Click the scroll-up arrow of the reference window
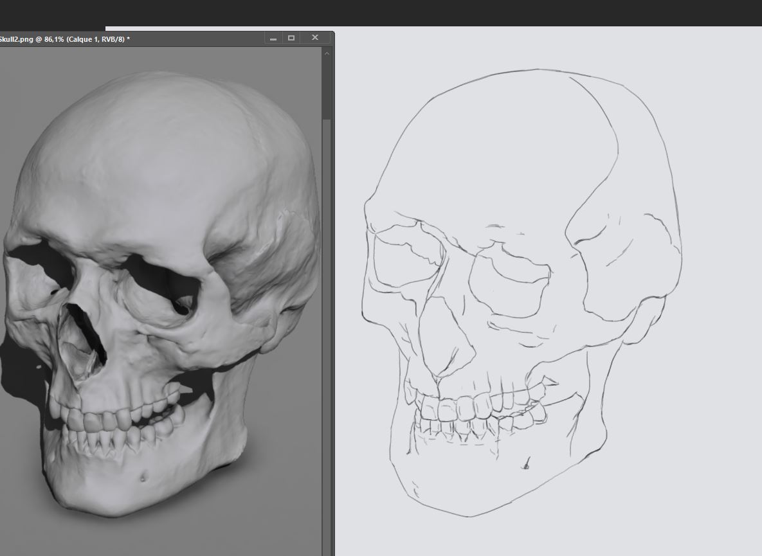 (x=327, y=53)
